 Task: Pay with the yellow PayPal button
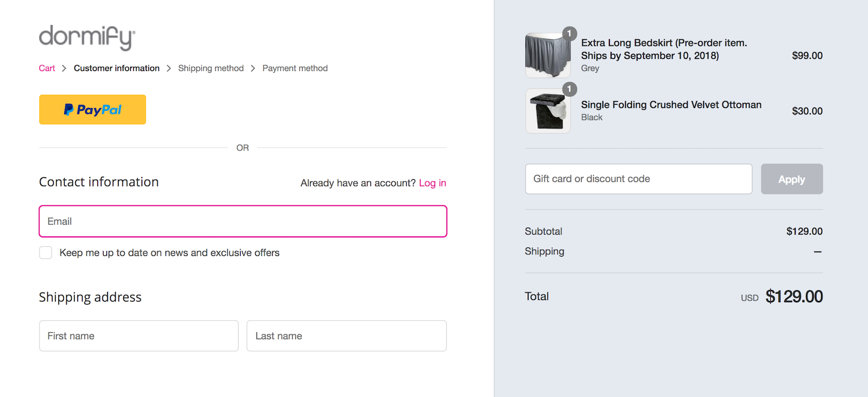93,110
